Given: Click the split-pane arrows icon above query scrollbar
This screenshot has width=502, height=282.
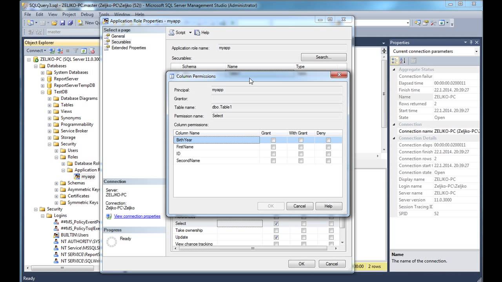Looking at the screenshot, I should point(384,51).
